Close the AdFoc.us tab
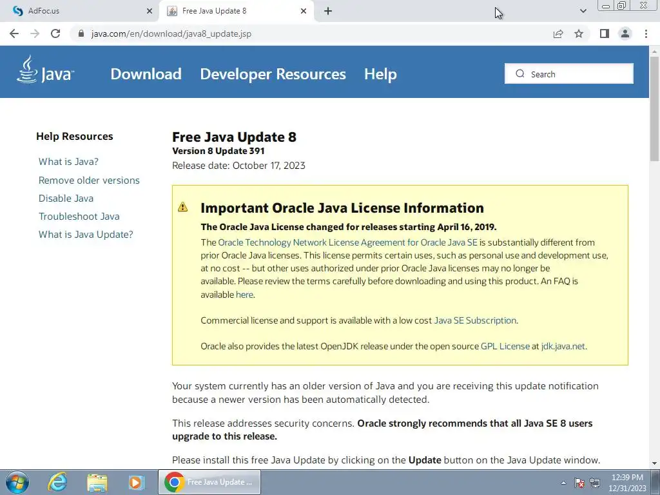 tap(150, 11)
